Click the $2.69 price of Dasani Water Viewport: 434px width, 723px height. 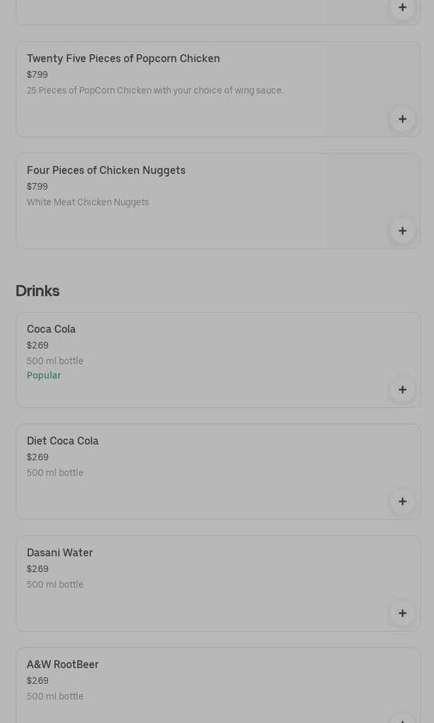[x=37, y=569]
